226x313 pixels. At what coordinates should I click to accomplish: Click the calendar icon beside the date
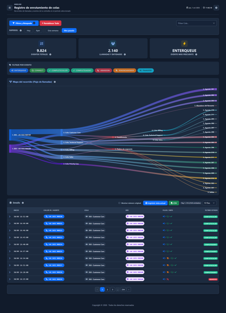[187, 8]
